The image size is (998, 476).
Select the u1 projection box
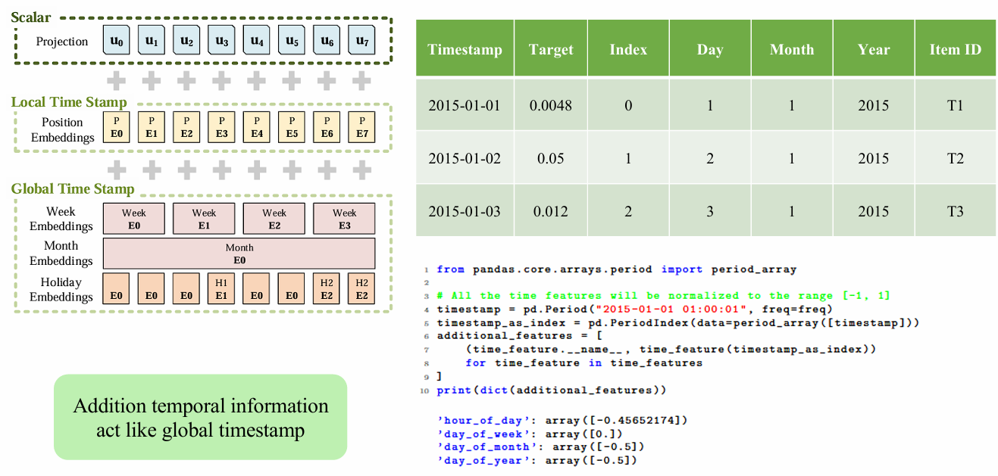[x=152, y=41]
